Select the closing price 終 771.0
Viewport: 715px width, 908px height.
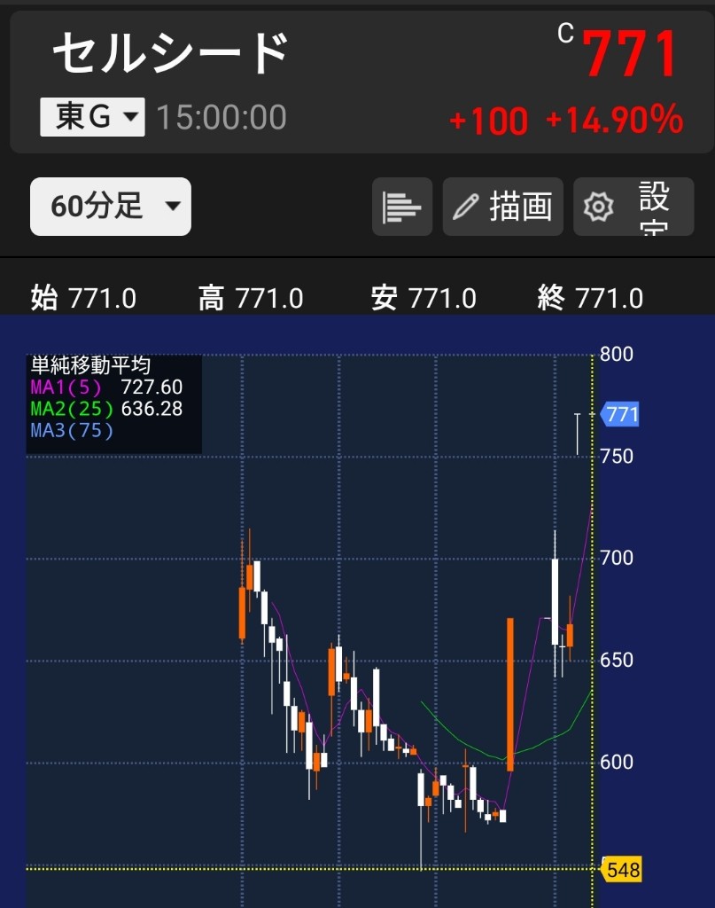click(590, 298)
